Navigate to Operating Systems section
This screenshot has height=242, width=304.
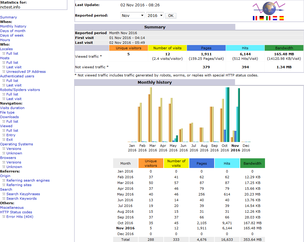[x=16, y=144]
